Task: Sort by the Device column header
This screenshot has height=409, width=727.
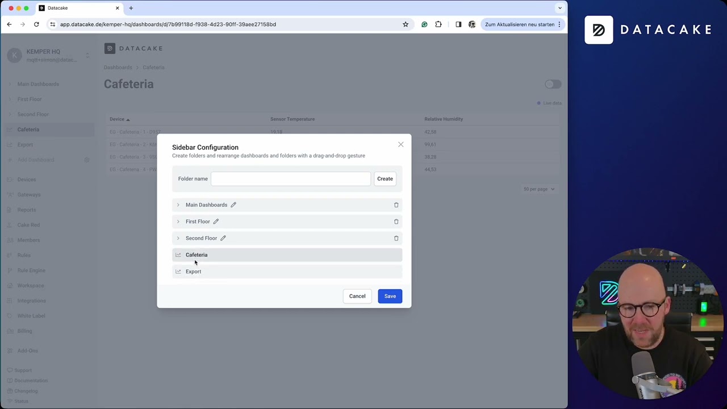Action: click(x=120, y=119)
